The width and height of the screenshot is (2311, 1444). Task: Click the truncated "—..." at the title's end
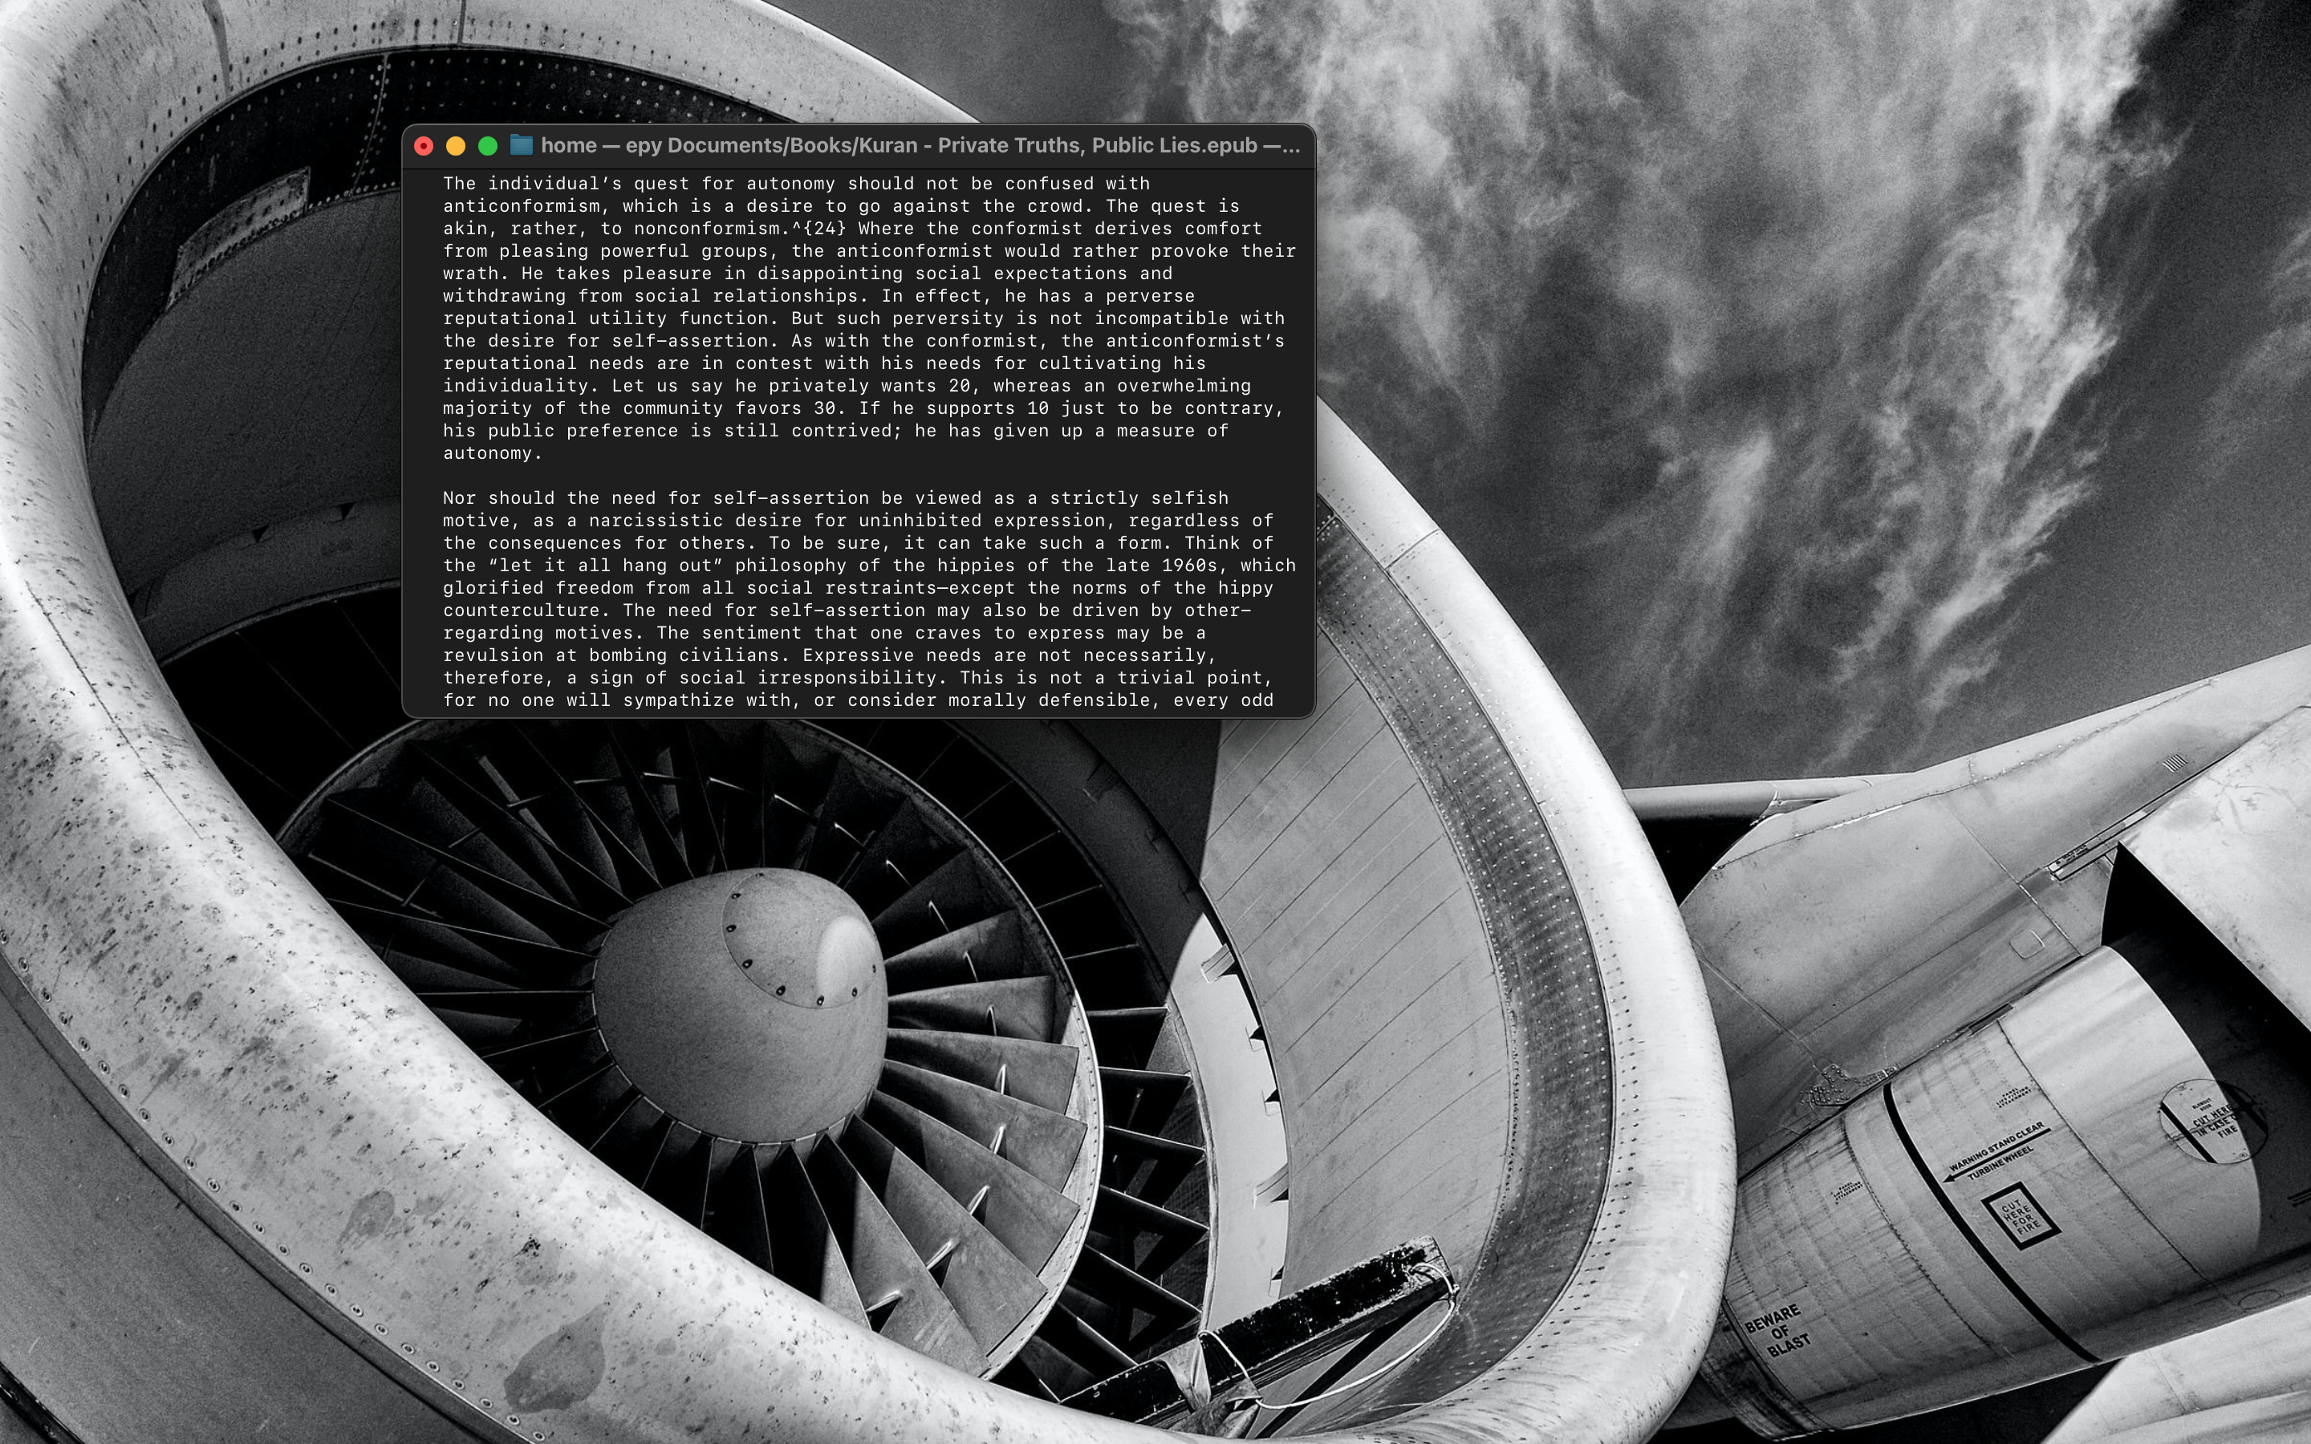(x=1282, y=145)
